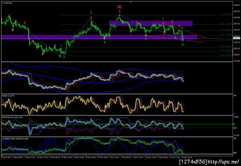Click the 1207.22 price scale label
This screenshot has width=241, height=166.
[x=237, y=24]
